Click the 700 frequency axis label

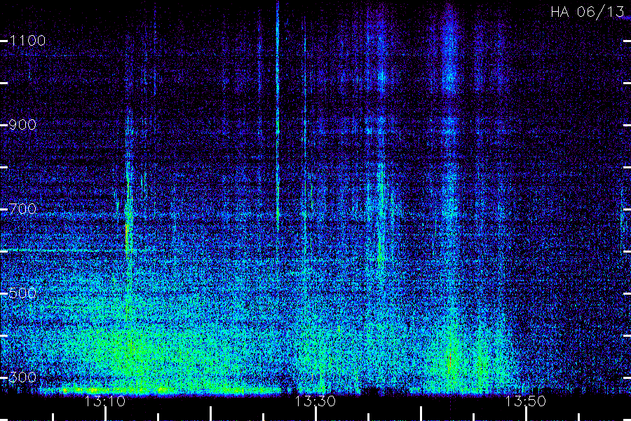pos(22,209)
